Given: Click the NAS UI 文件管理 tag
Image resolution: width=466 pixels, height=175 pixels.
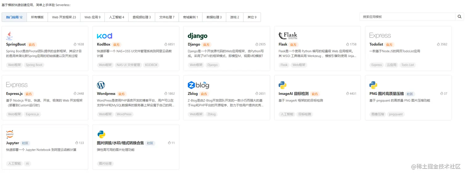Looking at the screenshot, I should click(128, 65).
